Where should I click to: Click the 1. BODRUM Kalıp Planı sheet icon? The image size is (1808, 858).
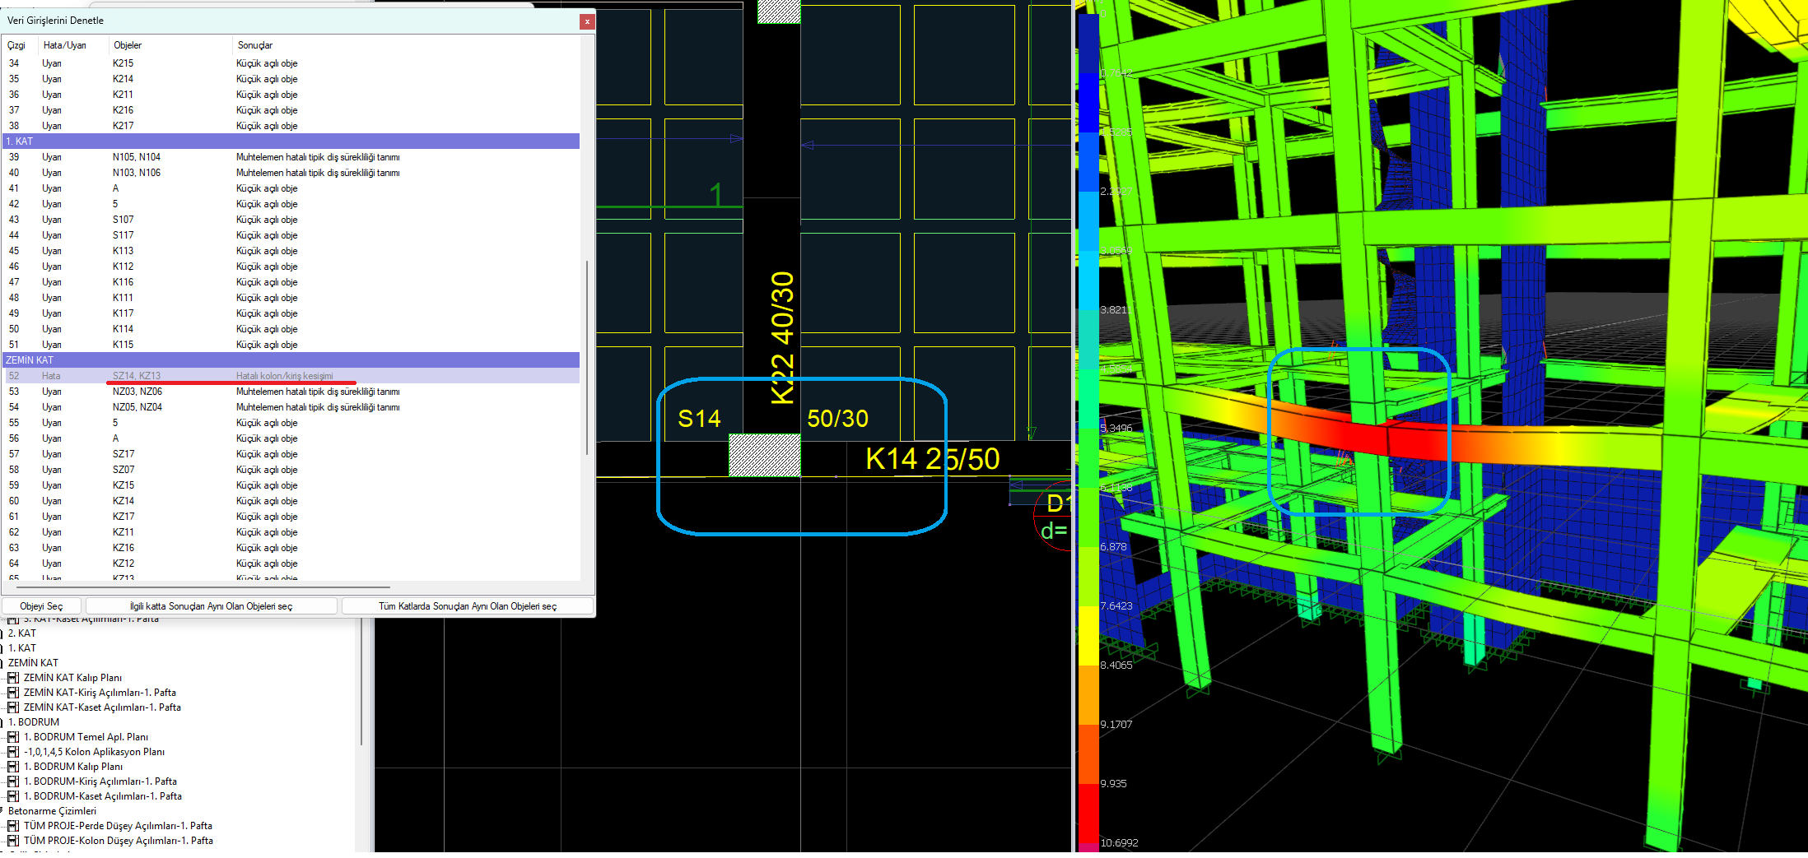(13, 767)
